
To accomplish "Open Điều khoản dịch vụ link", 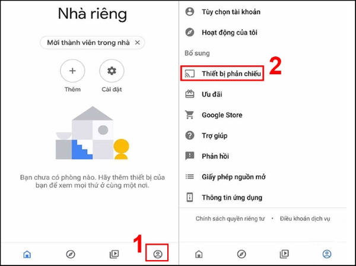I will [305, 218].
